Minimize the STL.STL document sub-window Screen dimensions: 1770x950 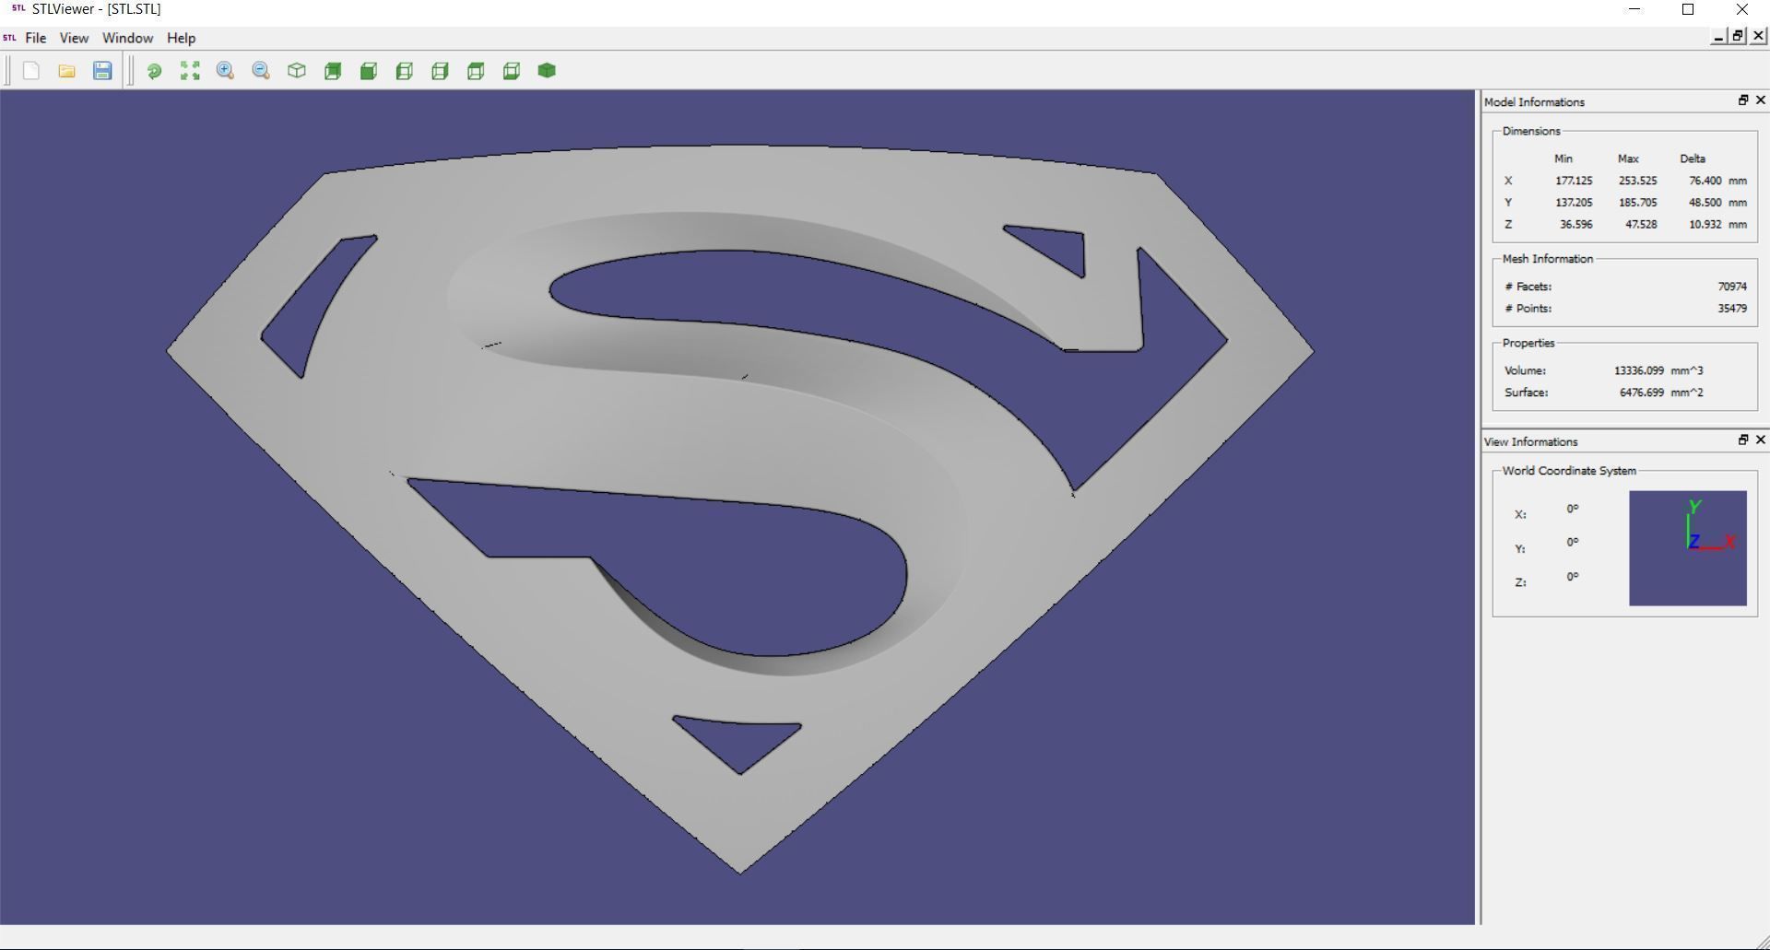1718,36
